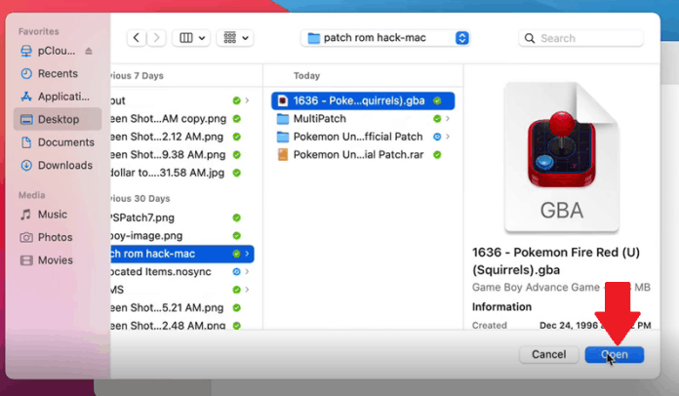The width and height of the screenshot is (679, 396).
Task: Go back with the left chevron button
Action: pyautogui.click(x=137, y=38)
